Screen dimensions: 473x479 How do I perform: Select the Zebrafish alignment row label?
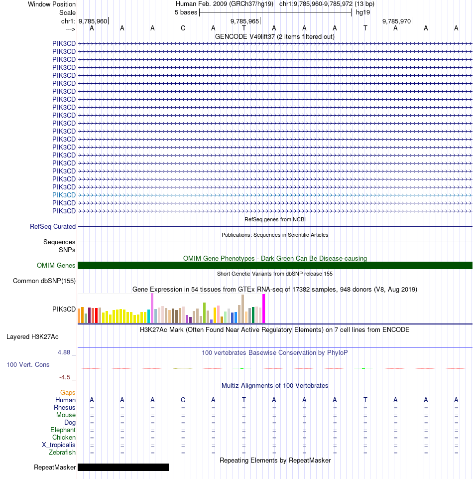pyautogui.click(x=62, y=453)
